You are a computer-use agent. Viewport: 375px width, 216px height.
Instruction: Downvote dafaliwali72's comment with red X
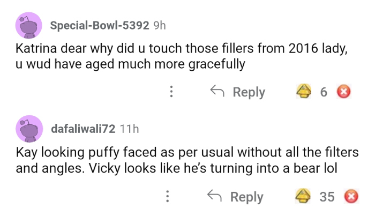tap(351, 197)
